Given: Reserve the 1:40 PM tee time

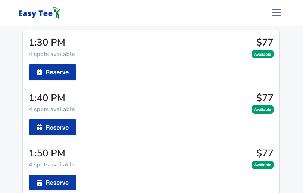Looking at the screenshot, I should pos(53,127).
